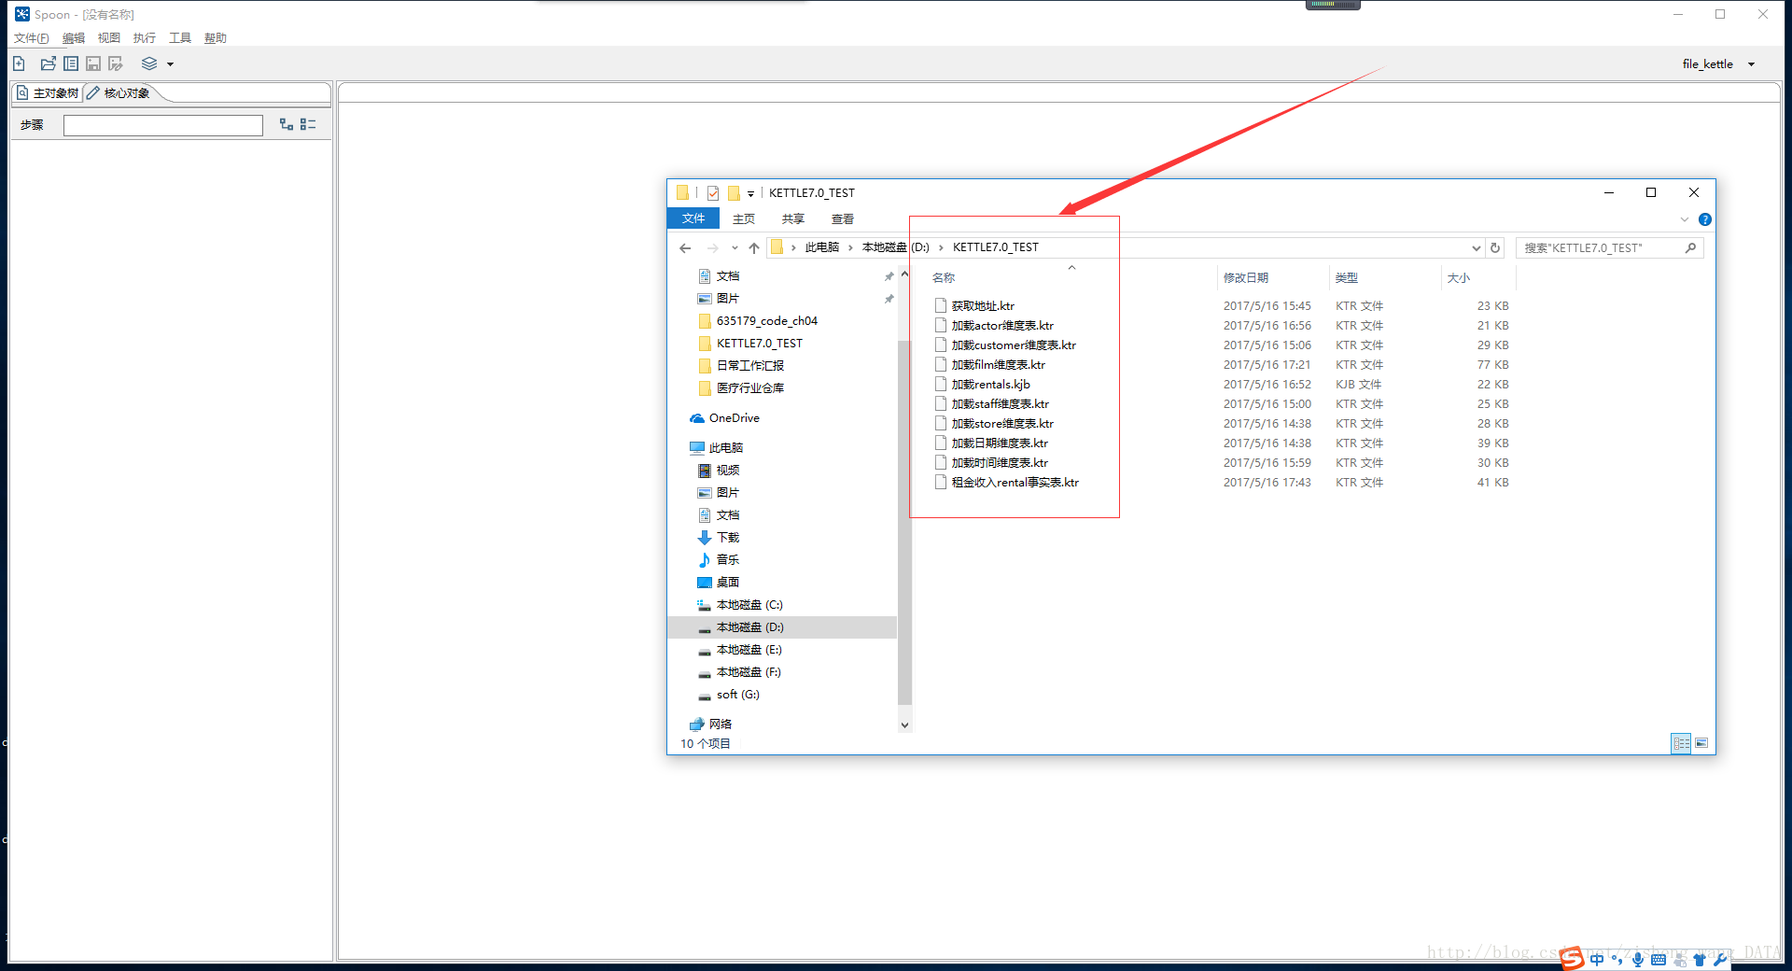
Task: Click the Explore repository icon in Spoon toolbar
Action: (71, 63)
